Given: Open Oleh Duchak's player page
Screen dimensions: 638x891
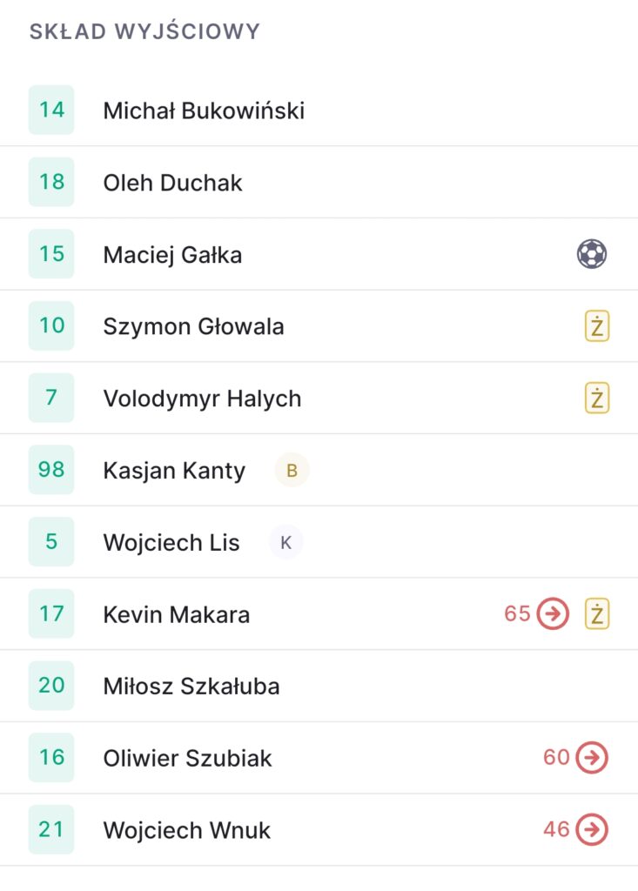Looking at the screenshot, I should pyautogui.click(x=172, y=183).
